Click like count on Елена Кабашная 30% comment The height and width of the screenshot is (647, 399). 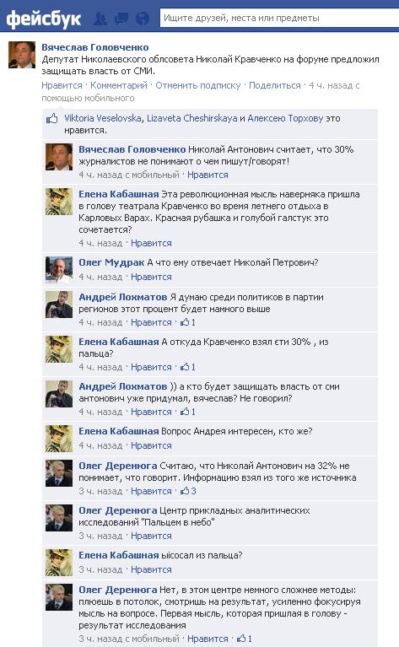(x=188, y=367)
